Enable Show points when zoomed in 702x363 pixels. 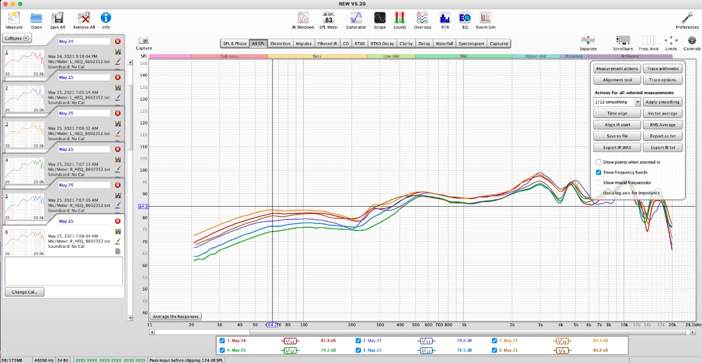click(x=598, y=162)
